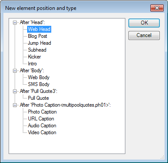Collapse the After 'Photo Caption' node
The width and height of the screenshot is (168, 163).
(15, 105)
